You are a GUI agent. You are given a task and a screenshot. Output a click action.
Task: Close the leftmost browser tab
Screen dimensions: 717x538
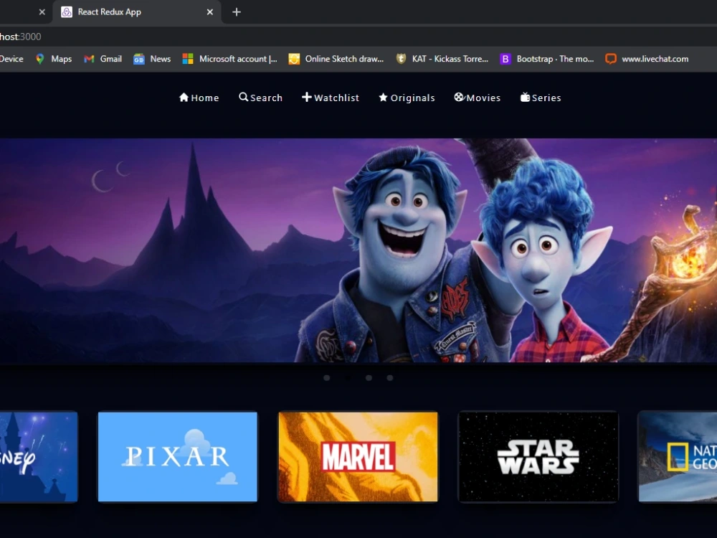click(42, 12)
